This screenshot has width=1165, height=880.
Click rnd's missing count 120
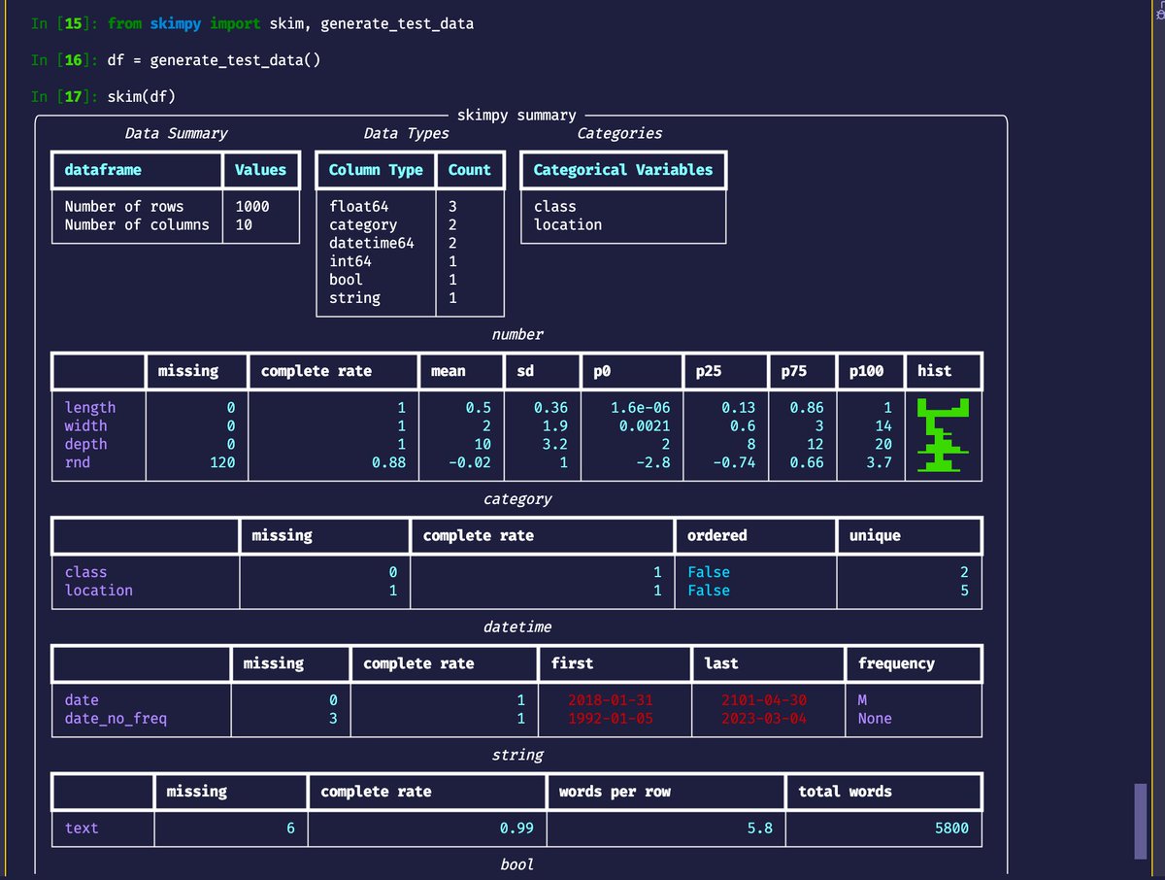tap(222, 462)
